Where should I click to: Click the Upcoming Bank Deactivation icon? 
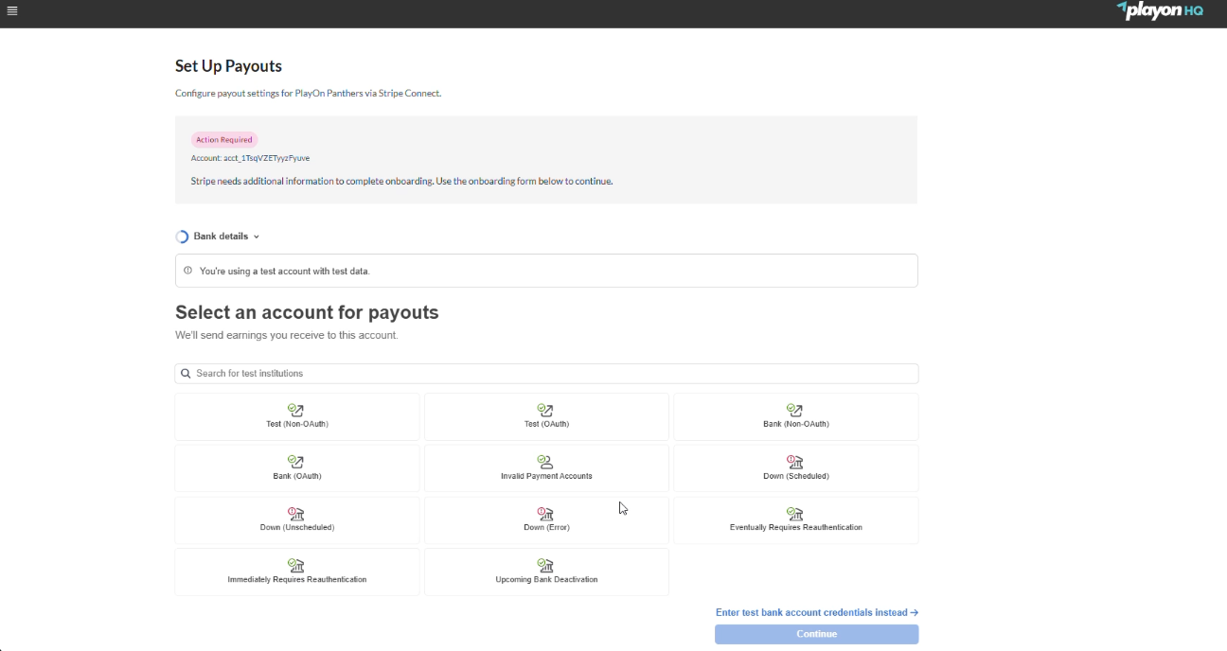pyautogui.click(x=546, y=566)
